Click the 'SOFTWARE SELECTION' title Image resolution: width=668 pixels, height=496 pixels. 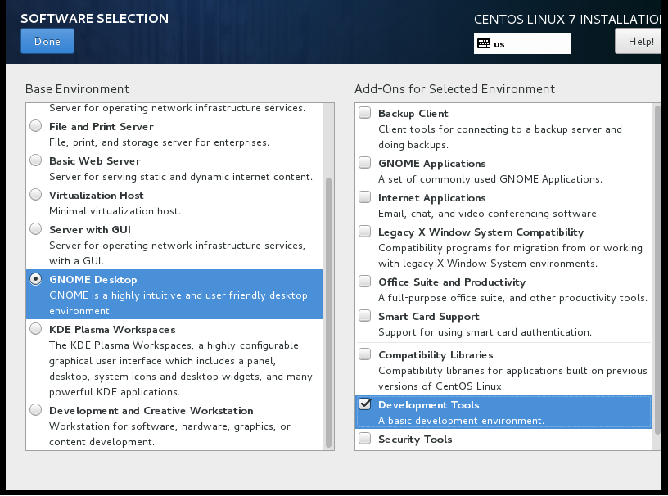95,18
